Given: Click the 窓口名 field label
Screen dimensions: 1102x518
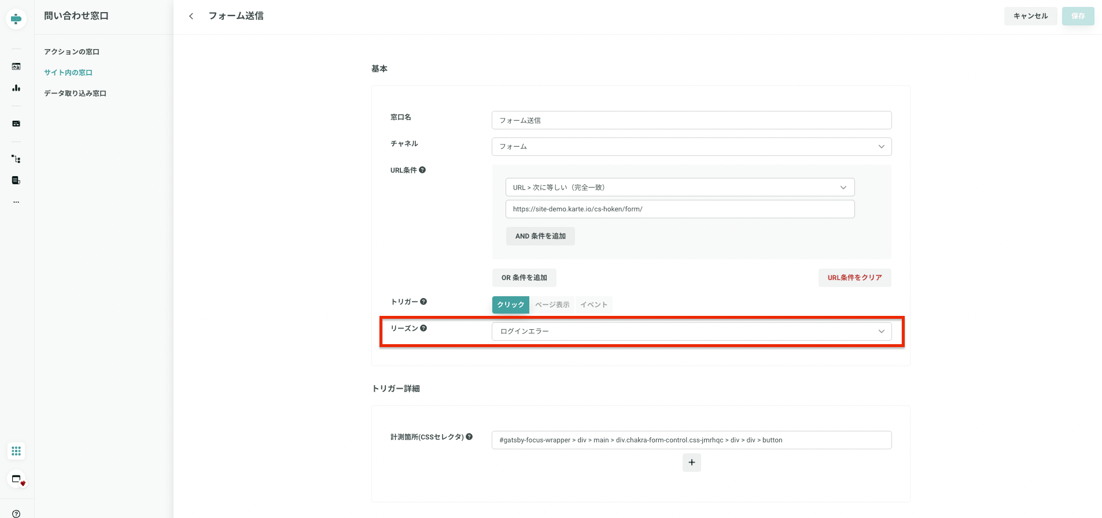Looking at the screenshot, I should pos(401,117).
